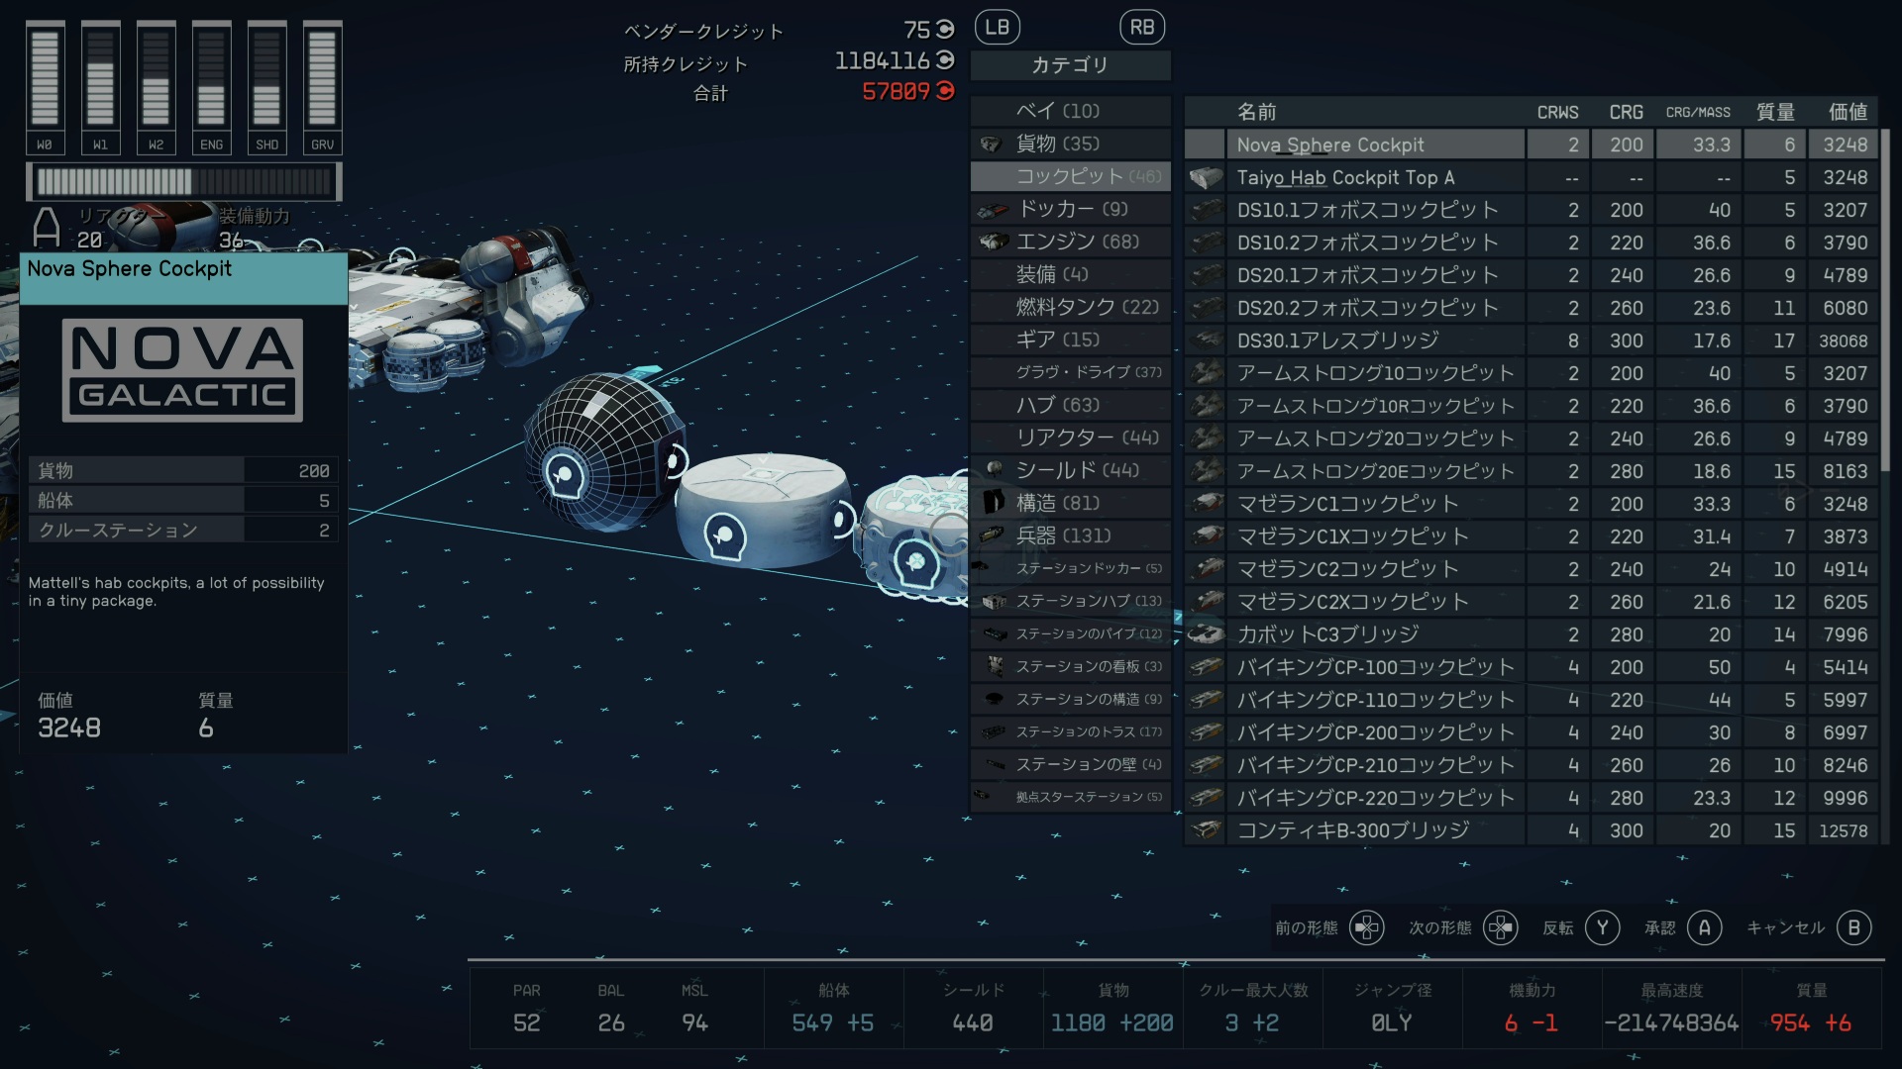
Task: Click the ドッカー category ship icon
Action: click(993, 210)
